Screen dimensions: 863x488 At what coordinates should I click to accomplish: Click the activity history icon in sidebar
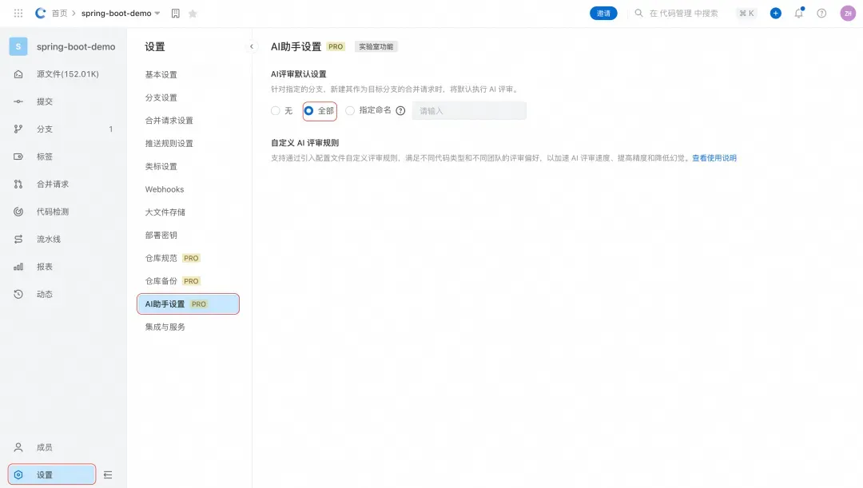click(x=18, y=295)
